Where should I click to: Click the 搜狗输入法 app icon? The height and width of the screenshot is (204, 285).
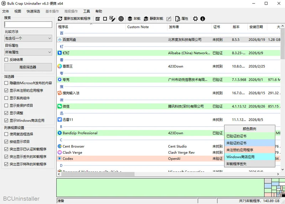[59, 93]
